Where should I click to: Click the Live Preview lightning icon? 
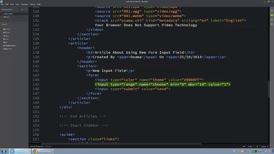coord(272,11)
